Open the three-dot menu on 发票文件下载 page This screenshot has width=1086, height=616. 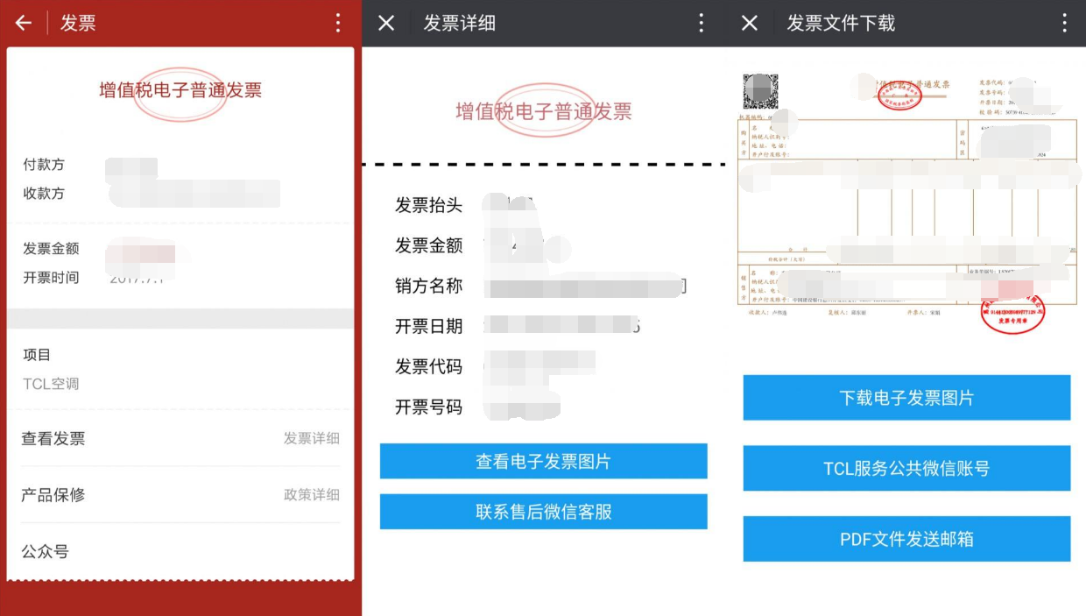pos(1064,23)
